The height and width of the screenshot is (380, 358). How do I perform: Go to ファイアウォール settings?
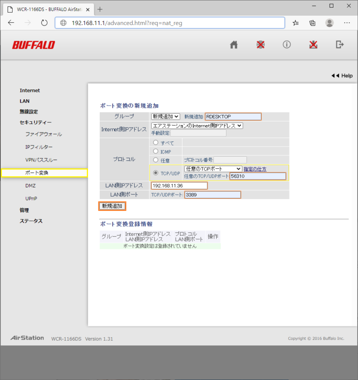[x=43, y=134]
